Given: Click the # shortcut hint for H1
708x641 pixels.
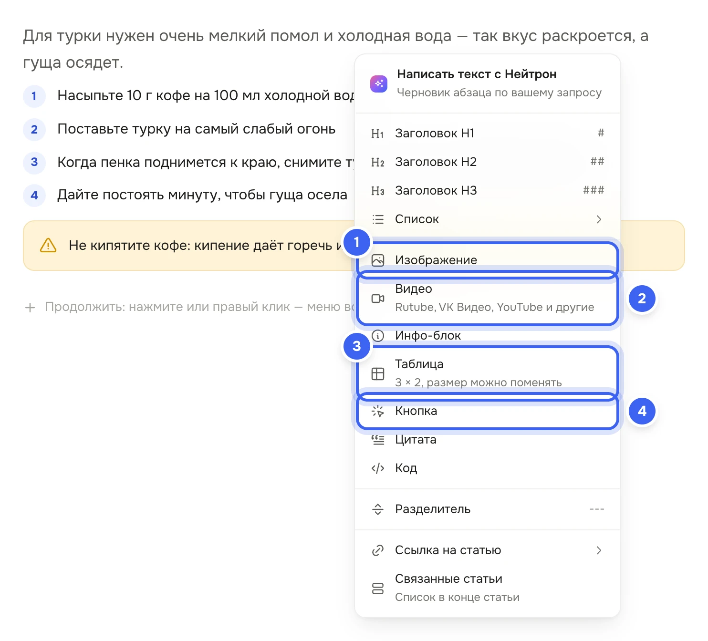Looking at the screenshot, I should click(x=601, y=133).
